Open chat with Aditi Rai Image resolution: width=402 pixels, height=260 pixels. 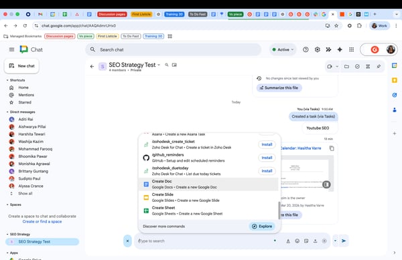click(25, 120)
